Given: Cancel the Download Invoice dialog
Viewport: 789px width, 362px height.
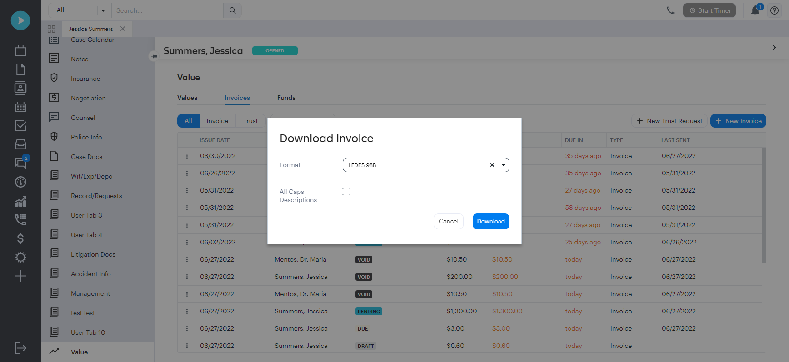Looking at the screenshot, I should (448, 222).
